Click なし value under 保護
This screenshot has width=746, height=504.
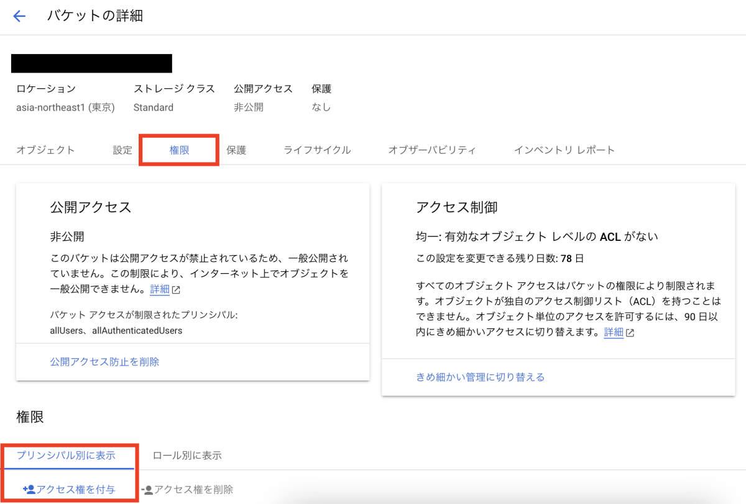click(x=321, y=107)
